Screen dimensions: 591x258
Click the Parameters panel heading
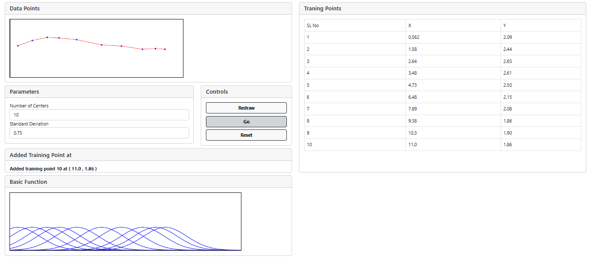[24, 92]
